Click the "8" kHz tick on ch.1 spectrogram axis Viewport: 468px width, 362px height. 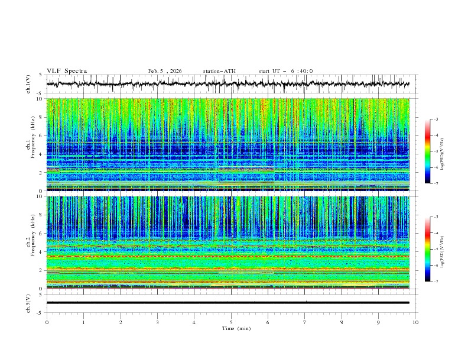pyautogui.click(x=41, y=117)
